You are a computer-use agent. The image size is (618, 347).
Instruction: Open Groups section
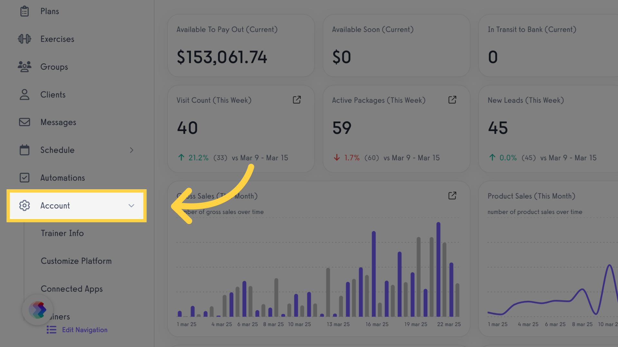54,67
